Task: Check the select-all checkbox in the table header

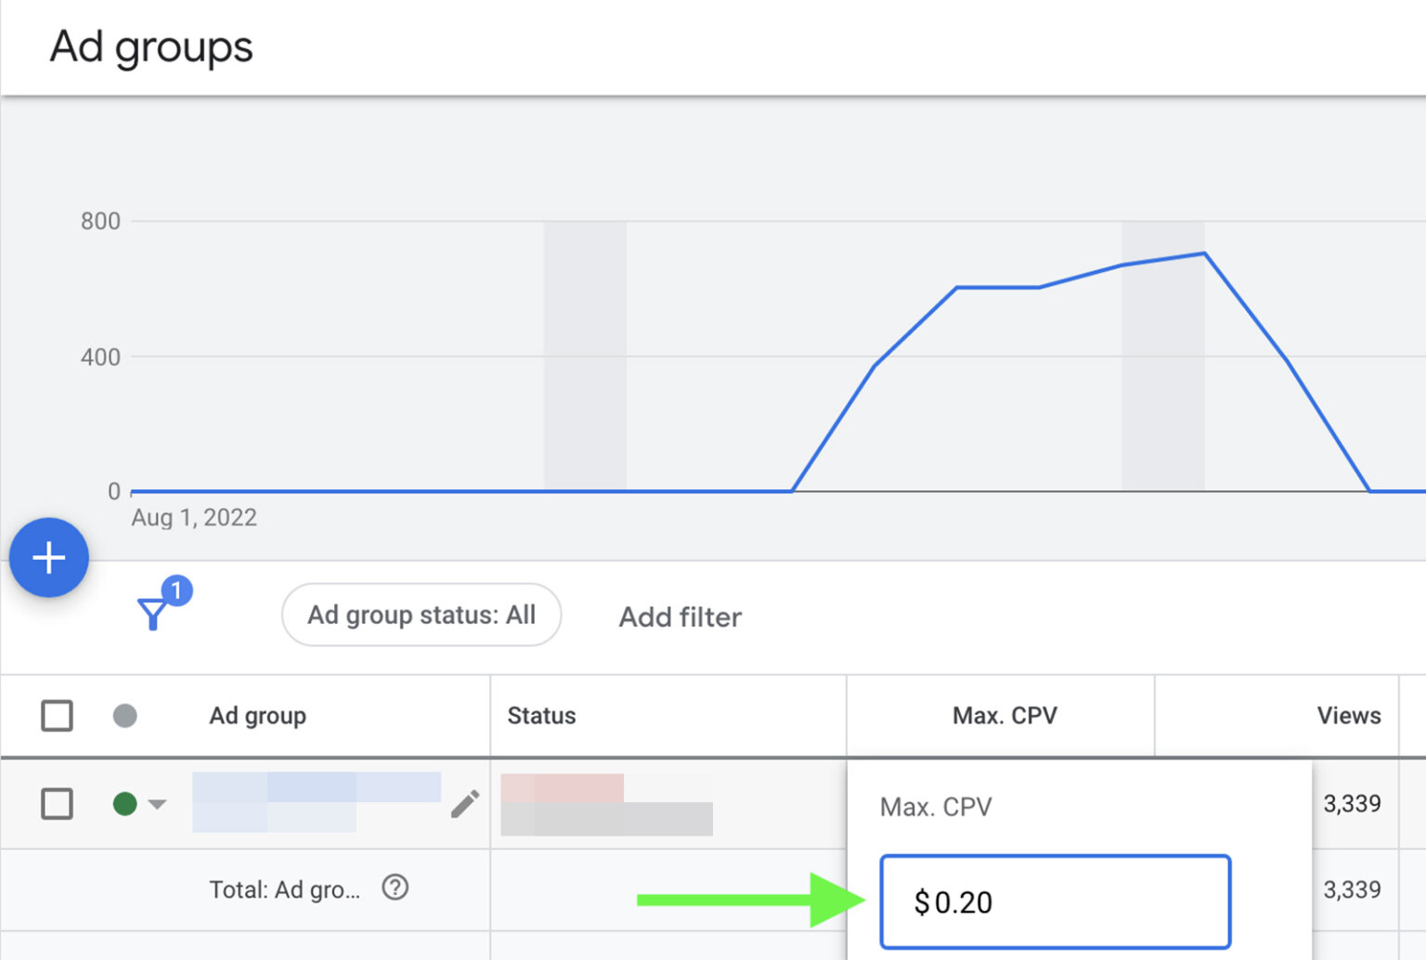Action: pos(57,715)
